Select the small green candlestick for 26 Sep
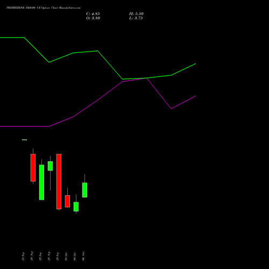The height and width of the screenshot is (269, 269). tap(50, 166)
